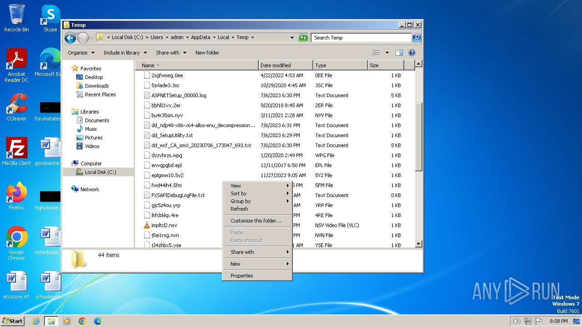Open Edge from the taskbar
Screen dimensions: 582x327
tap(98, 321)
